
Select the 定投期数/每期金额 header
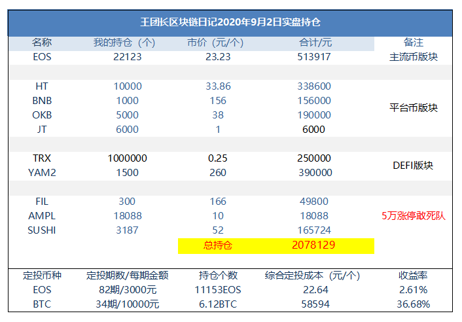click(128, 276)
